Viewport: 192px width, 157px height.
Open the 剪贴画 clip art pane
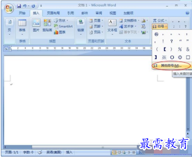[x=47, y=25]
